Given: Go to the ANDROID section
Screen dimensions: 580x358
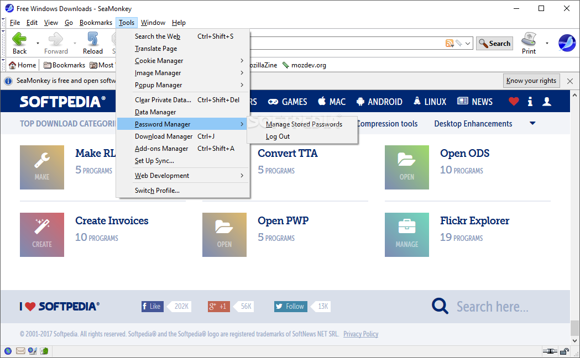Looking at the screenshot, I should tap(379, 102).
